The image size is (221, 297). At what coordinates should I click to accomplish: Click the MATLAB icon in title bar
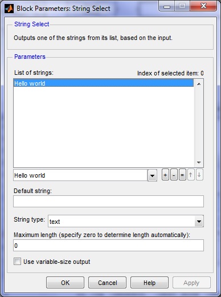[x=9, y=9]
